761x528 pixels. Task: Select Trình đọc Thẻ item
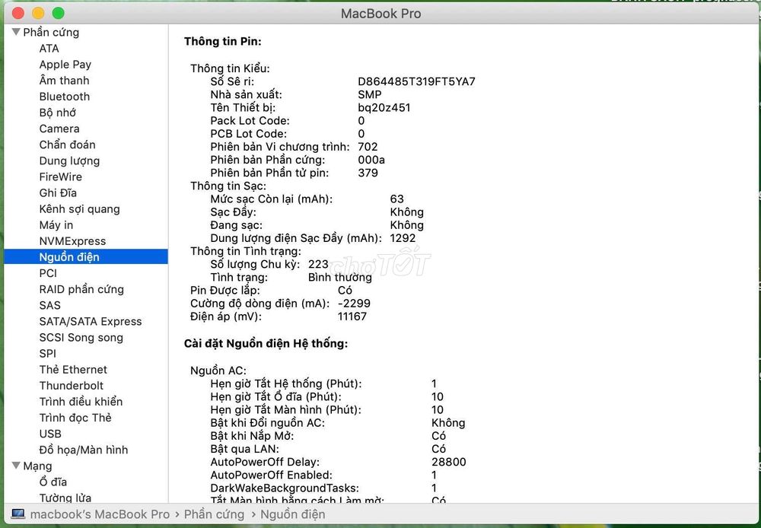click(75, 418)
